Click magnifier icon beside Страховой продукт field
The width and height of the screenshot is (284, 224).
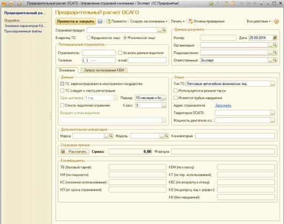(164, 30)
